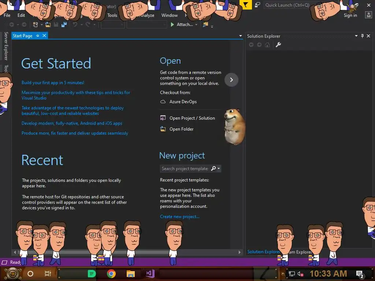
Task: Open the green notes app on taskbar
Action: [x=92, y=274]
